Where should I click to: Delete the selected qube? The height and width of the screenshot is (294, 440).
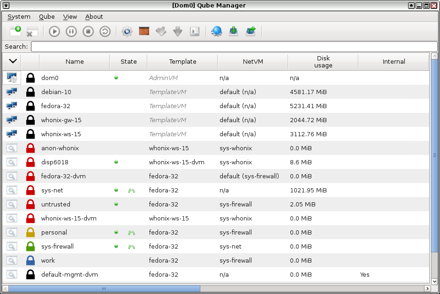31,31
